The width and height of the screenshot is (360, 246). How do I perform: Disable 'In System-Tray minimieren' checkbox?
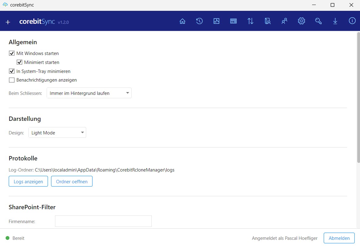[12, 71]
